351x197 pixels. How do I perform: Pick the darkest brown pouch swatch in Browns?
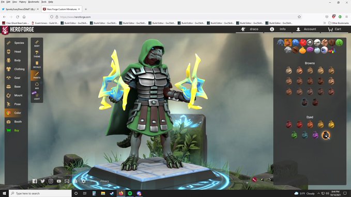point(304,103)
